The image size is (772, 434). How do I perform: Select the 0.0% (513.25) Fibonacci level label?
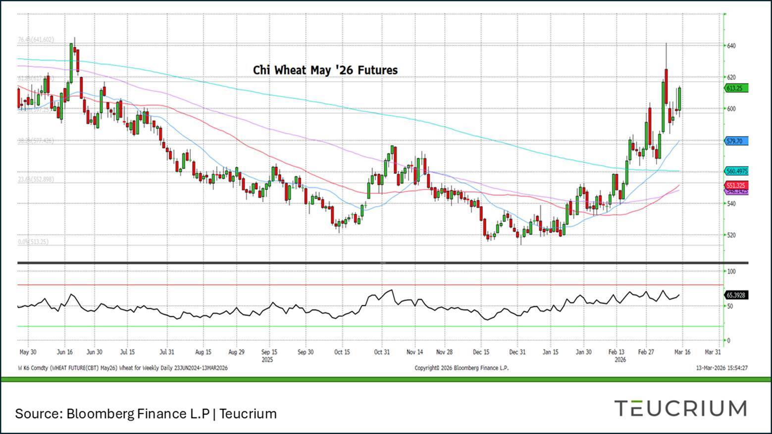pyautogui.click(x=33, y=242)
